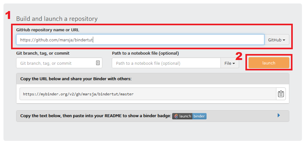Copy the Binder URL with the clipboard icon

coord(281,94)
